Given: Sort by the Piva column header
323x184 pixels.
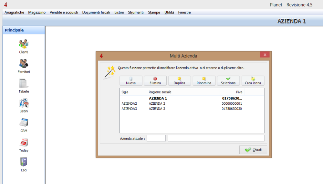Looking at the screenshot, I should click(232, 92).
